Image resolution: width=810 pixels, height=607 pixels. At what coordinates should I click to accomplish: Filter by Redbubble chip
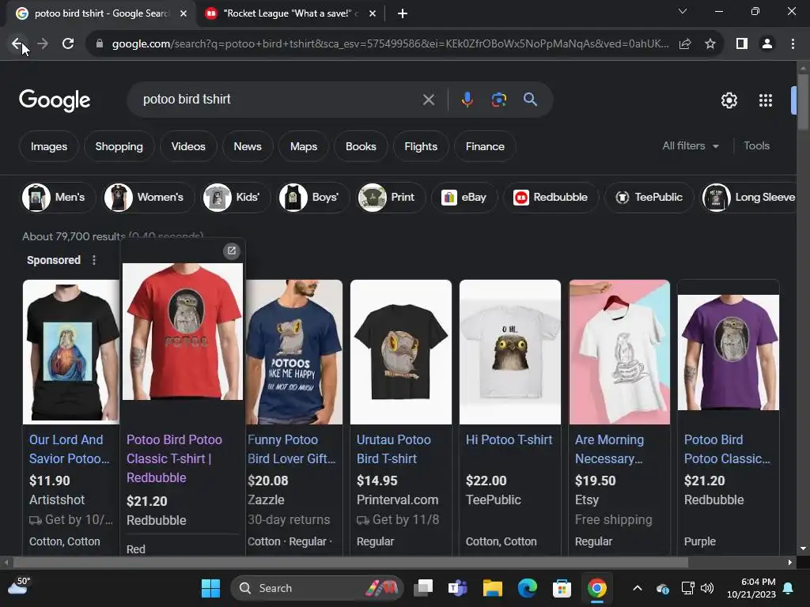pos(551,197)
